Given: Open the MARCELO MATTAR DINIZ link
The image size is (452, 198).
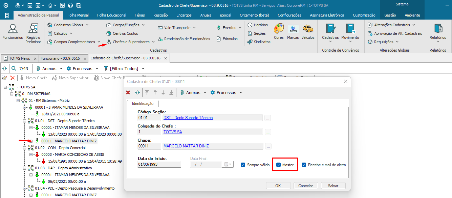Looking at the screenshot, I should pos(186,146).
